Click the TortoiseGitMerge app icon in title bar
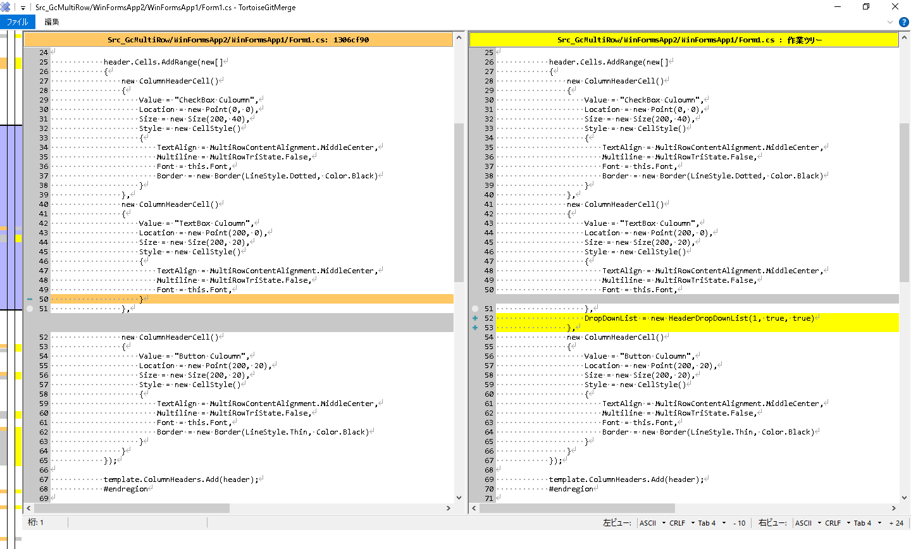 (5, 7)
